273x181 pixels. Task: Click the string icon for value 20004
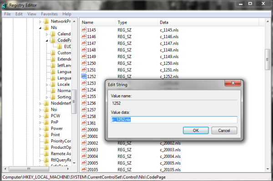84,156
